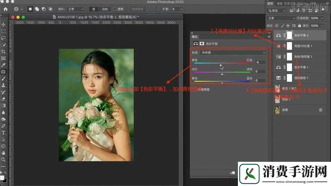Image resolution: width=331 pixels, height=186 pixels.
Task: Select the Zoom magnifier tool
Action: tap(4, 159)
